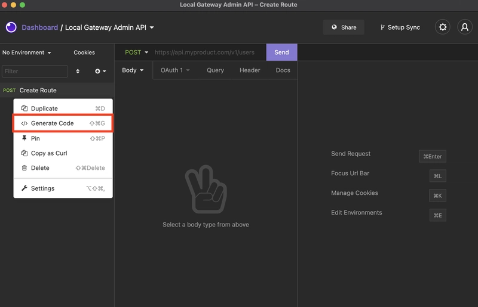This screenshot has width=478, height=307.
Task: Click the Delete trash icon
Action: 24,168
